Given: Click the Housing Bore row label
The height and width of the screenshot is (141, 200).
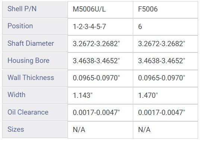Looking at the screenshot, I should [x=35, y=61].
